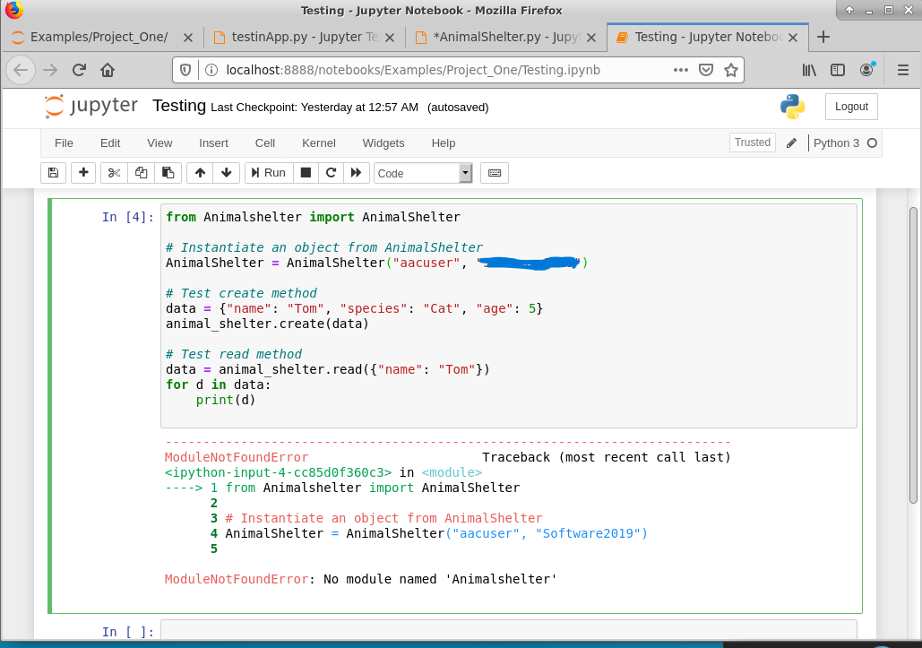Move selected cell up arrow
Screen dimensions: 922x648
[x=200, y=173]
